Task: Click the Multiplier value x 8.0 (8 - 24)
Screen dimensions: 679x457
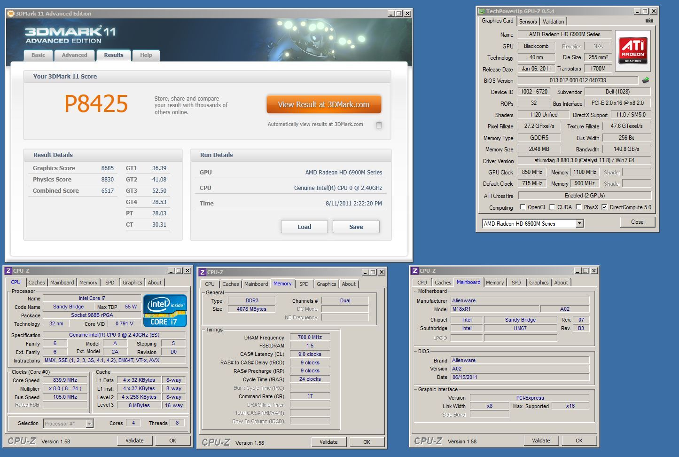Action: click(65, 388)
